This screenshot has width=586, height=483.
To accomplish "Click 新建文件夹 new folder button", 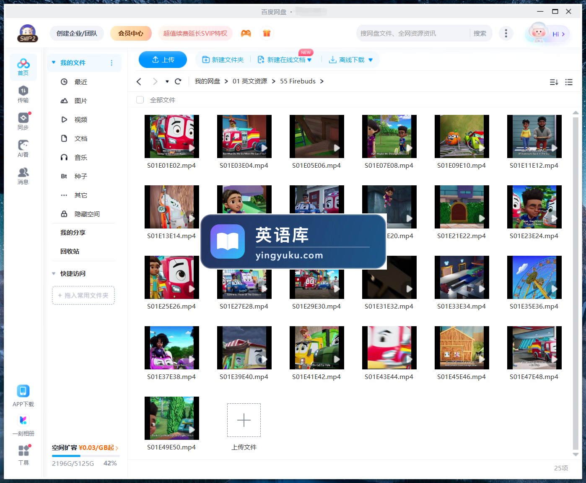I will coord(223,60).
